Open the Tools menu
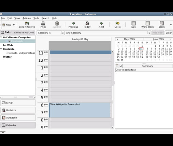The width and height of the screenshot is (173, 146). [x=36, y=18]
